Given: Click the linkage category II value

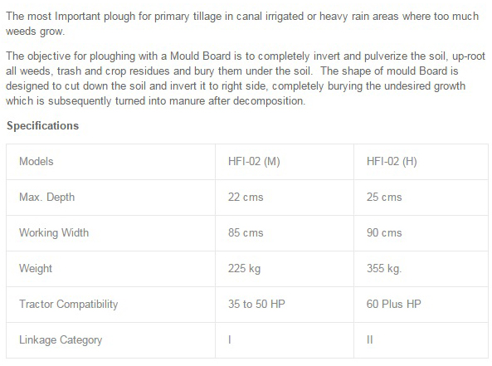Looking at the screenshot, I should pos(370,340).
